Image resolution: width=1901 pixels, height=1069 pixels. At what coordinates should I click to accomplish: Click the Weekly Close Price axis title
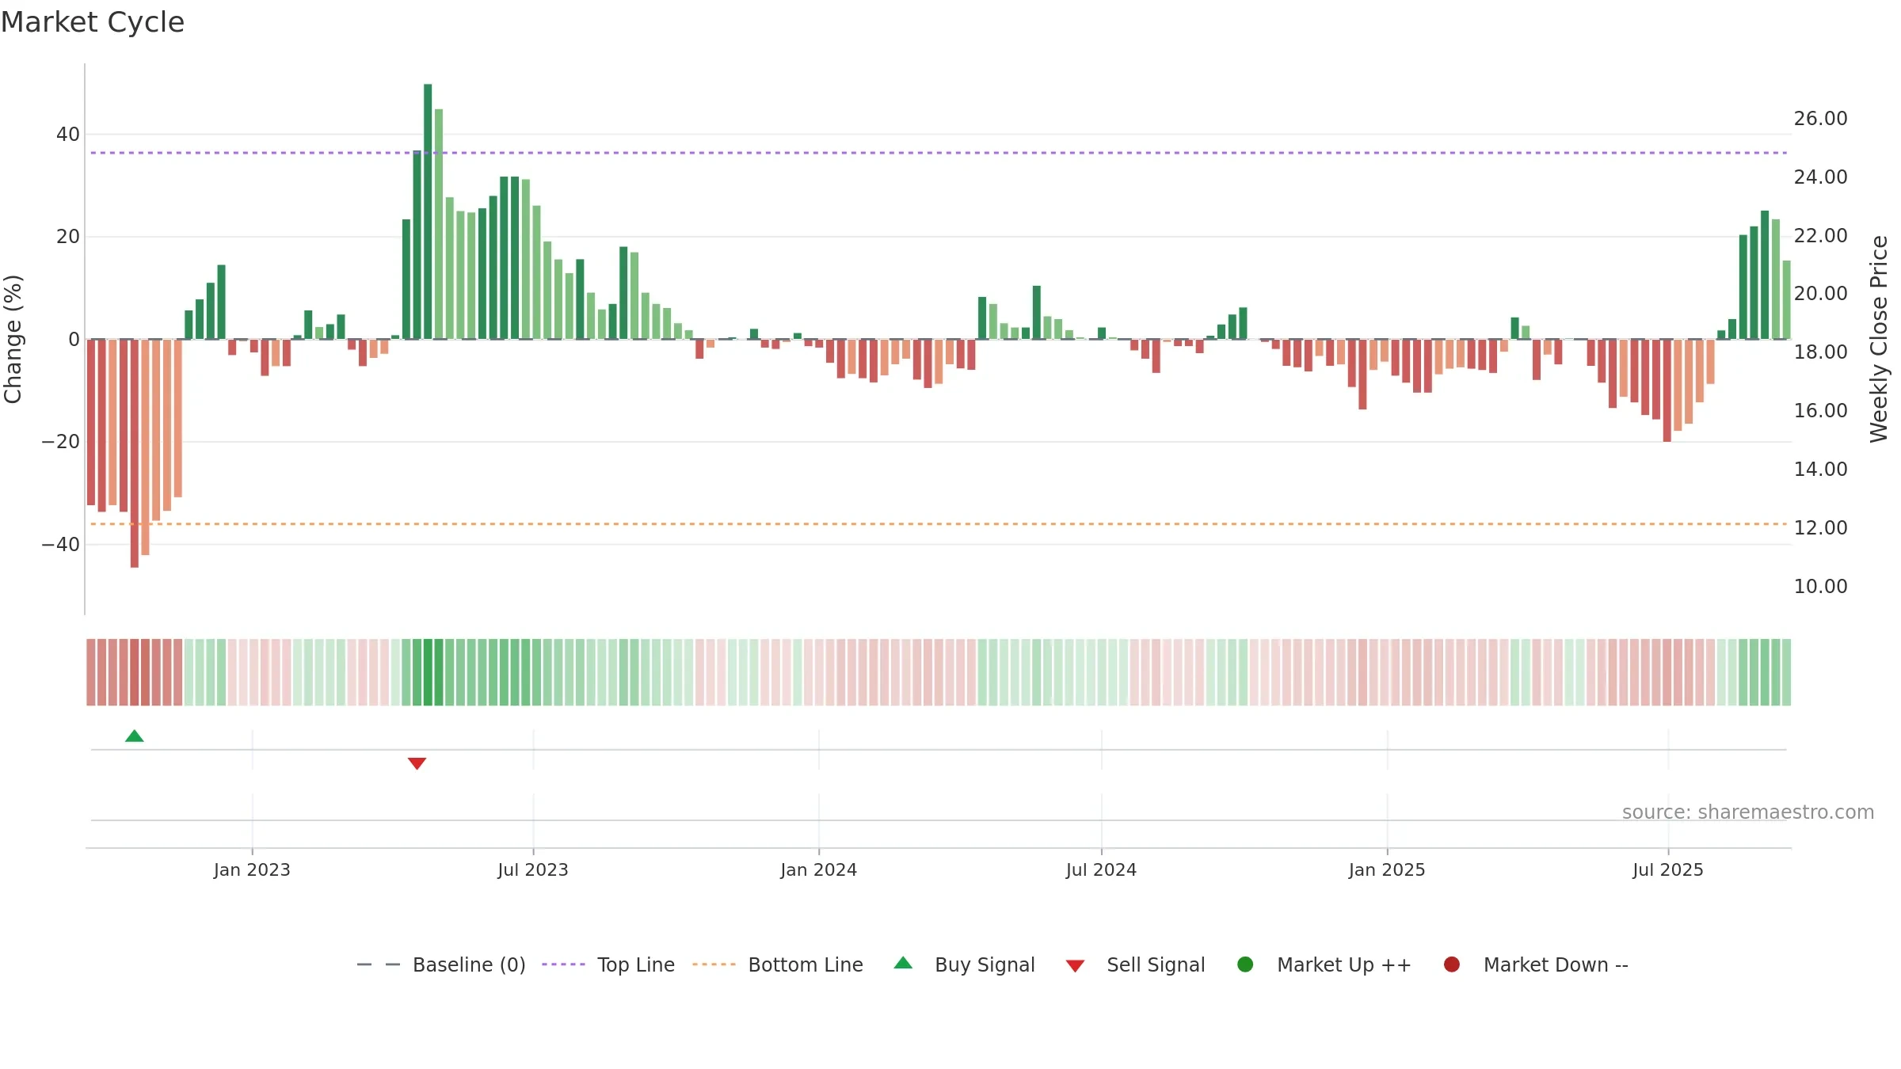(x=1879, y=339)
